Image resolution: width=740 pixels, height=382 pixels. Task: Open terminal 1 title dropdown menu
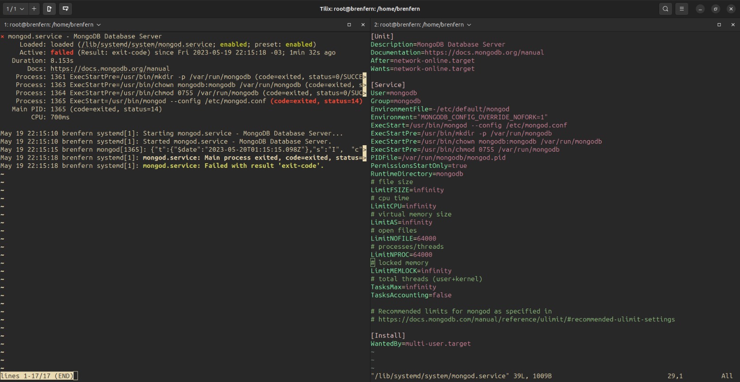click(x=99, y=25)
